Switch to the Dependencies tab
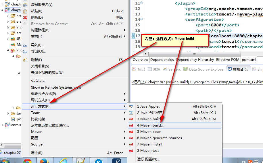 click(162, 60)
